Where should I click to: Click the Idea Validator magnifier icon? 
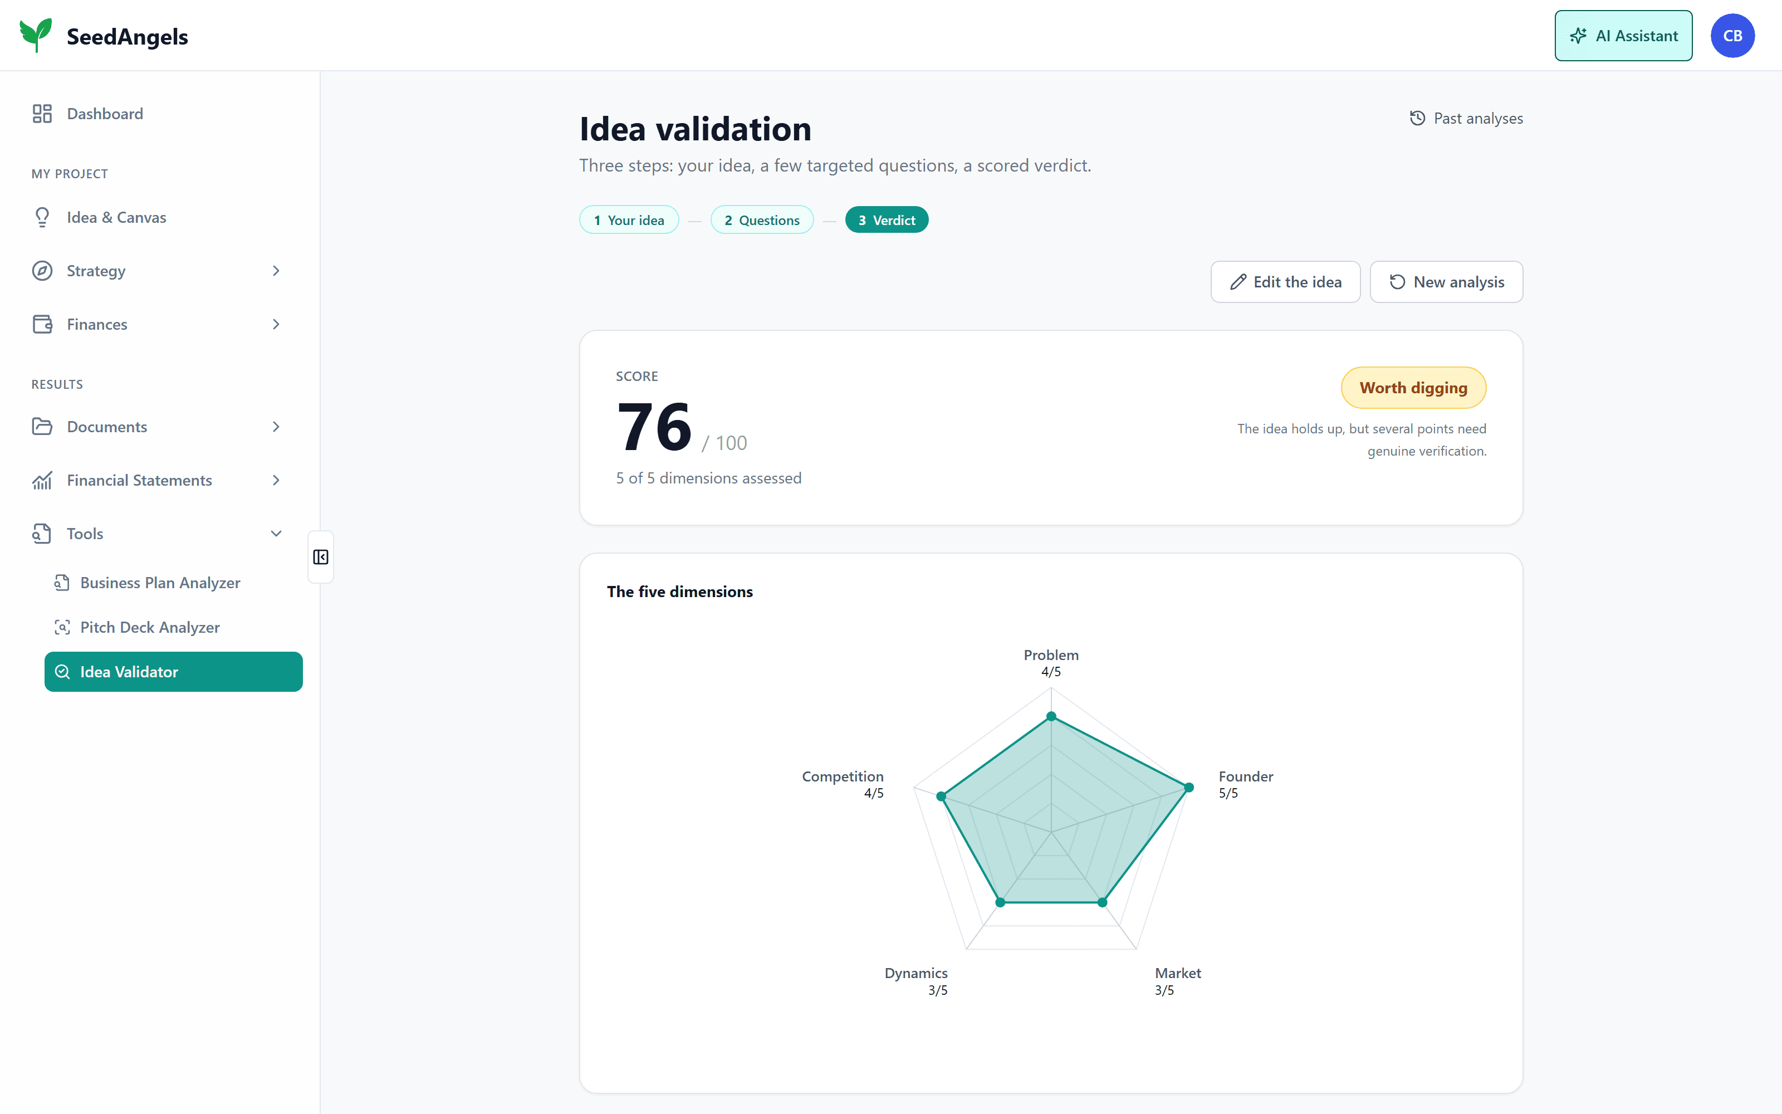(62, 672)
